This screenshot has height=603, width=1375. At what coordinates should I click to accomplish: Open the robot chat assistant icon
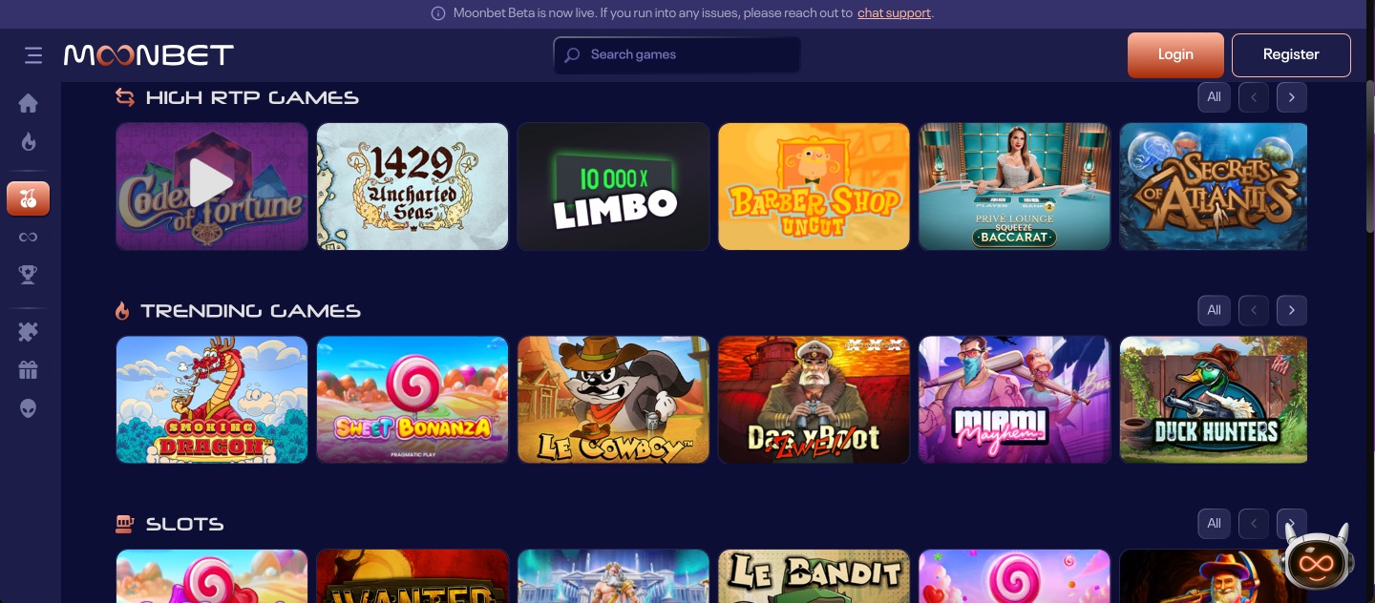(x=1315, y=560)
